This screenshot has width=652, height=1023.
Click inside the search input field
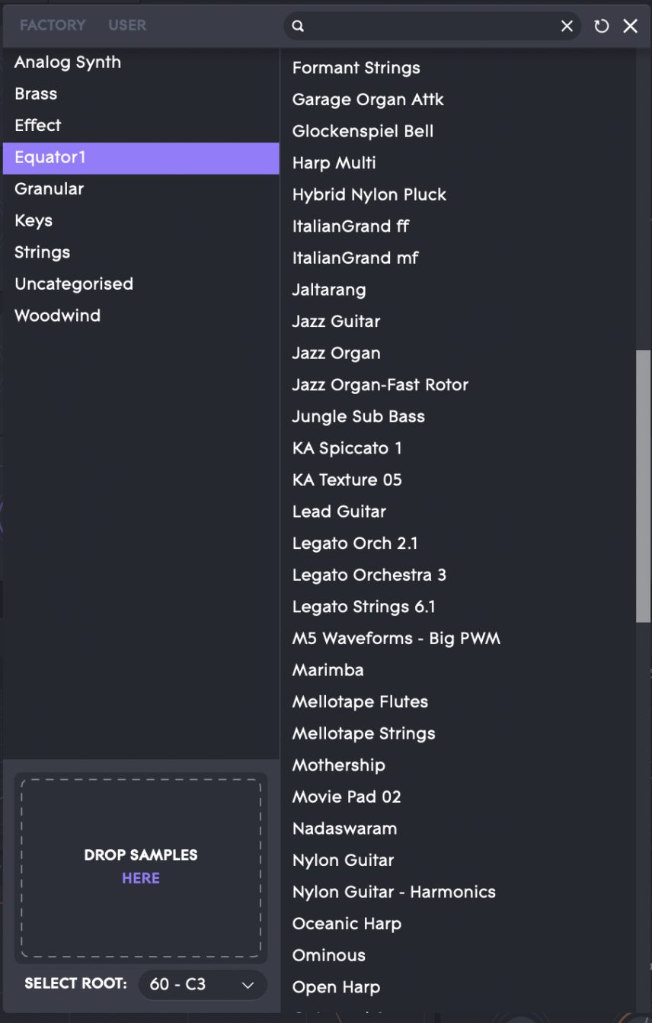click(x=432, y=26)
